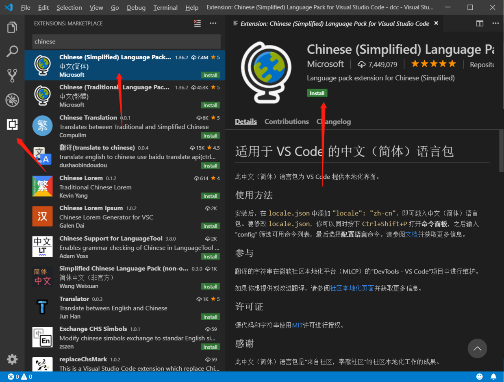Open More Actions menu in Extensions sidebar
This screenshot has width=504, height=382.
click(x=213, y=24)
